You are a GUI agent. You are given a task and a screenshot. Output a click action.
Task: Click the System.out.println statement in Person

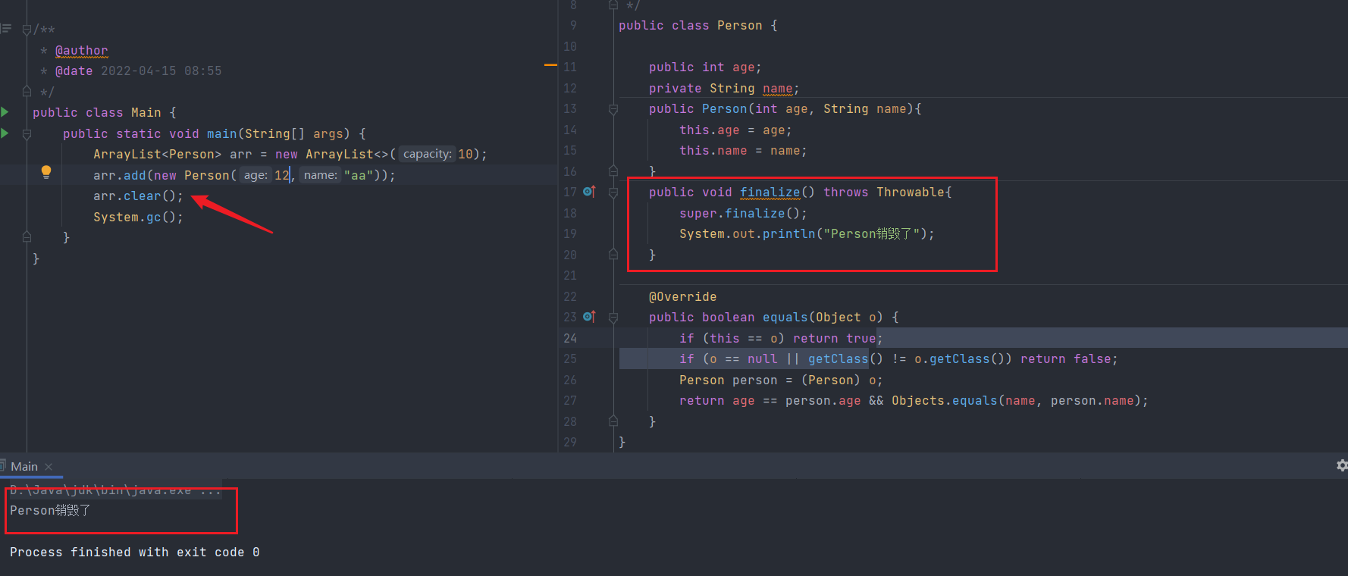(x=807, y=234)
